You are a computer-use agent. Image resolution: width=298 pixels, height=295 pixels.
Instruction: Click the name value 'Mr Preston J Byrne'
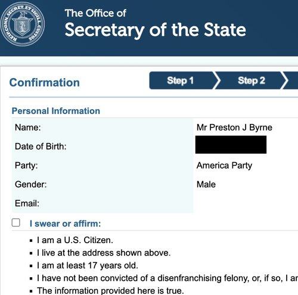tap(234, 128)
